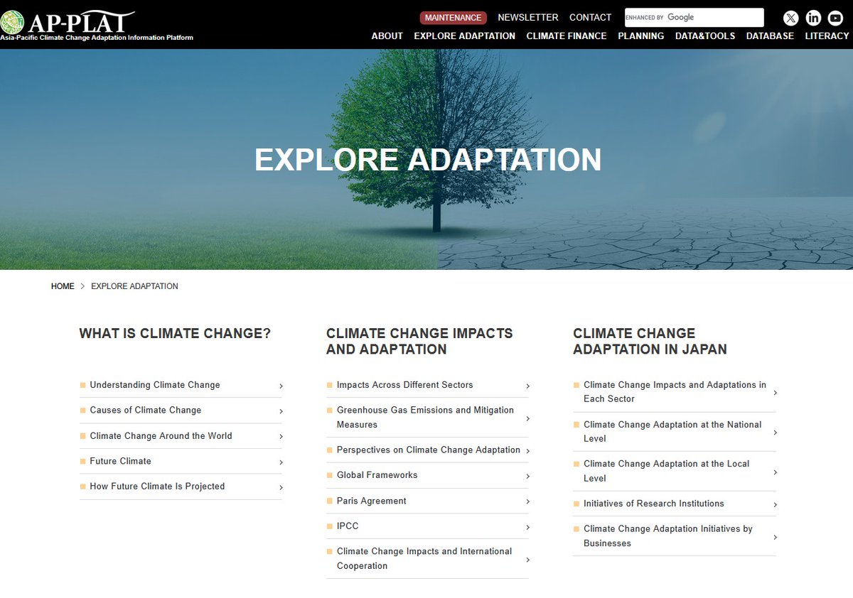Image resolution: width=853 pixels, height=598 pixels.
Task: Click CLIMATE CHANGE ADAPTATION IN JAPAN heading
Action: coord(650,342)
